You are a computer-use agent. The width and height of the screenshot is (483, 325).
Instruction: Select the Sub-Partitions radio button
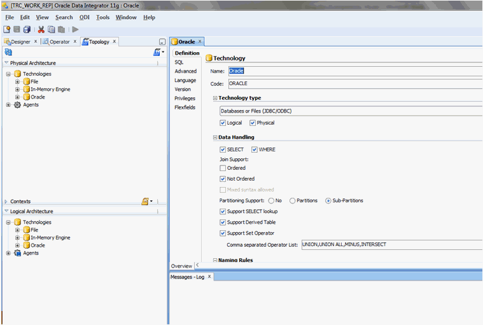click(x=328, y=201)
